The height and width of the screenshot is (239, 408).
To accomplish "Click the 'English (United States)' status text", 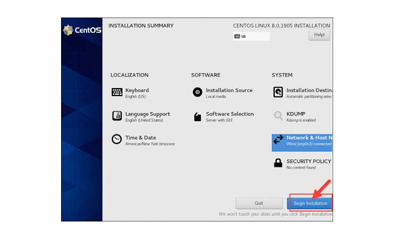I will [144, 120].
